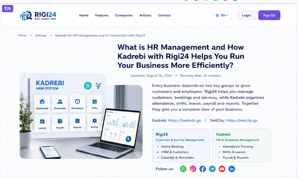
Task: Open the LinkedIn follow icon
Action: coord(231,169)
